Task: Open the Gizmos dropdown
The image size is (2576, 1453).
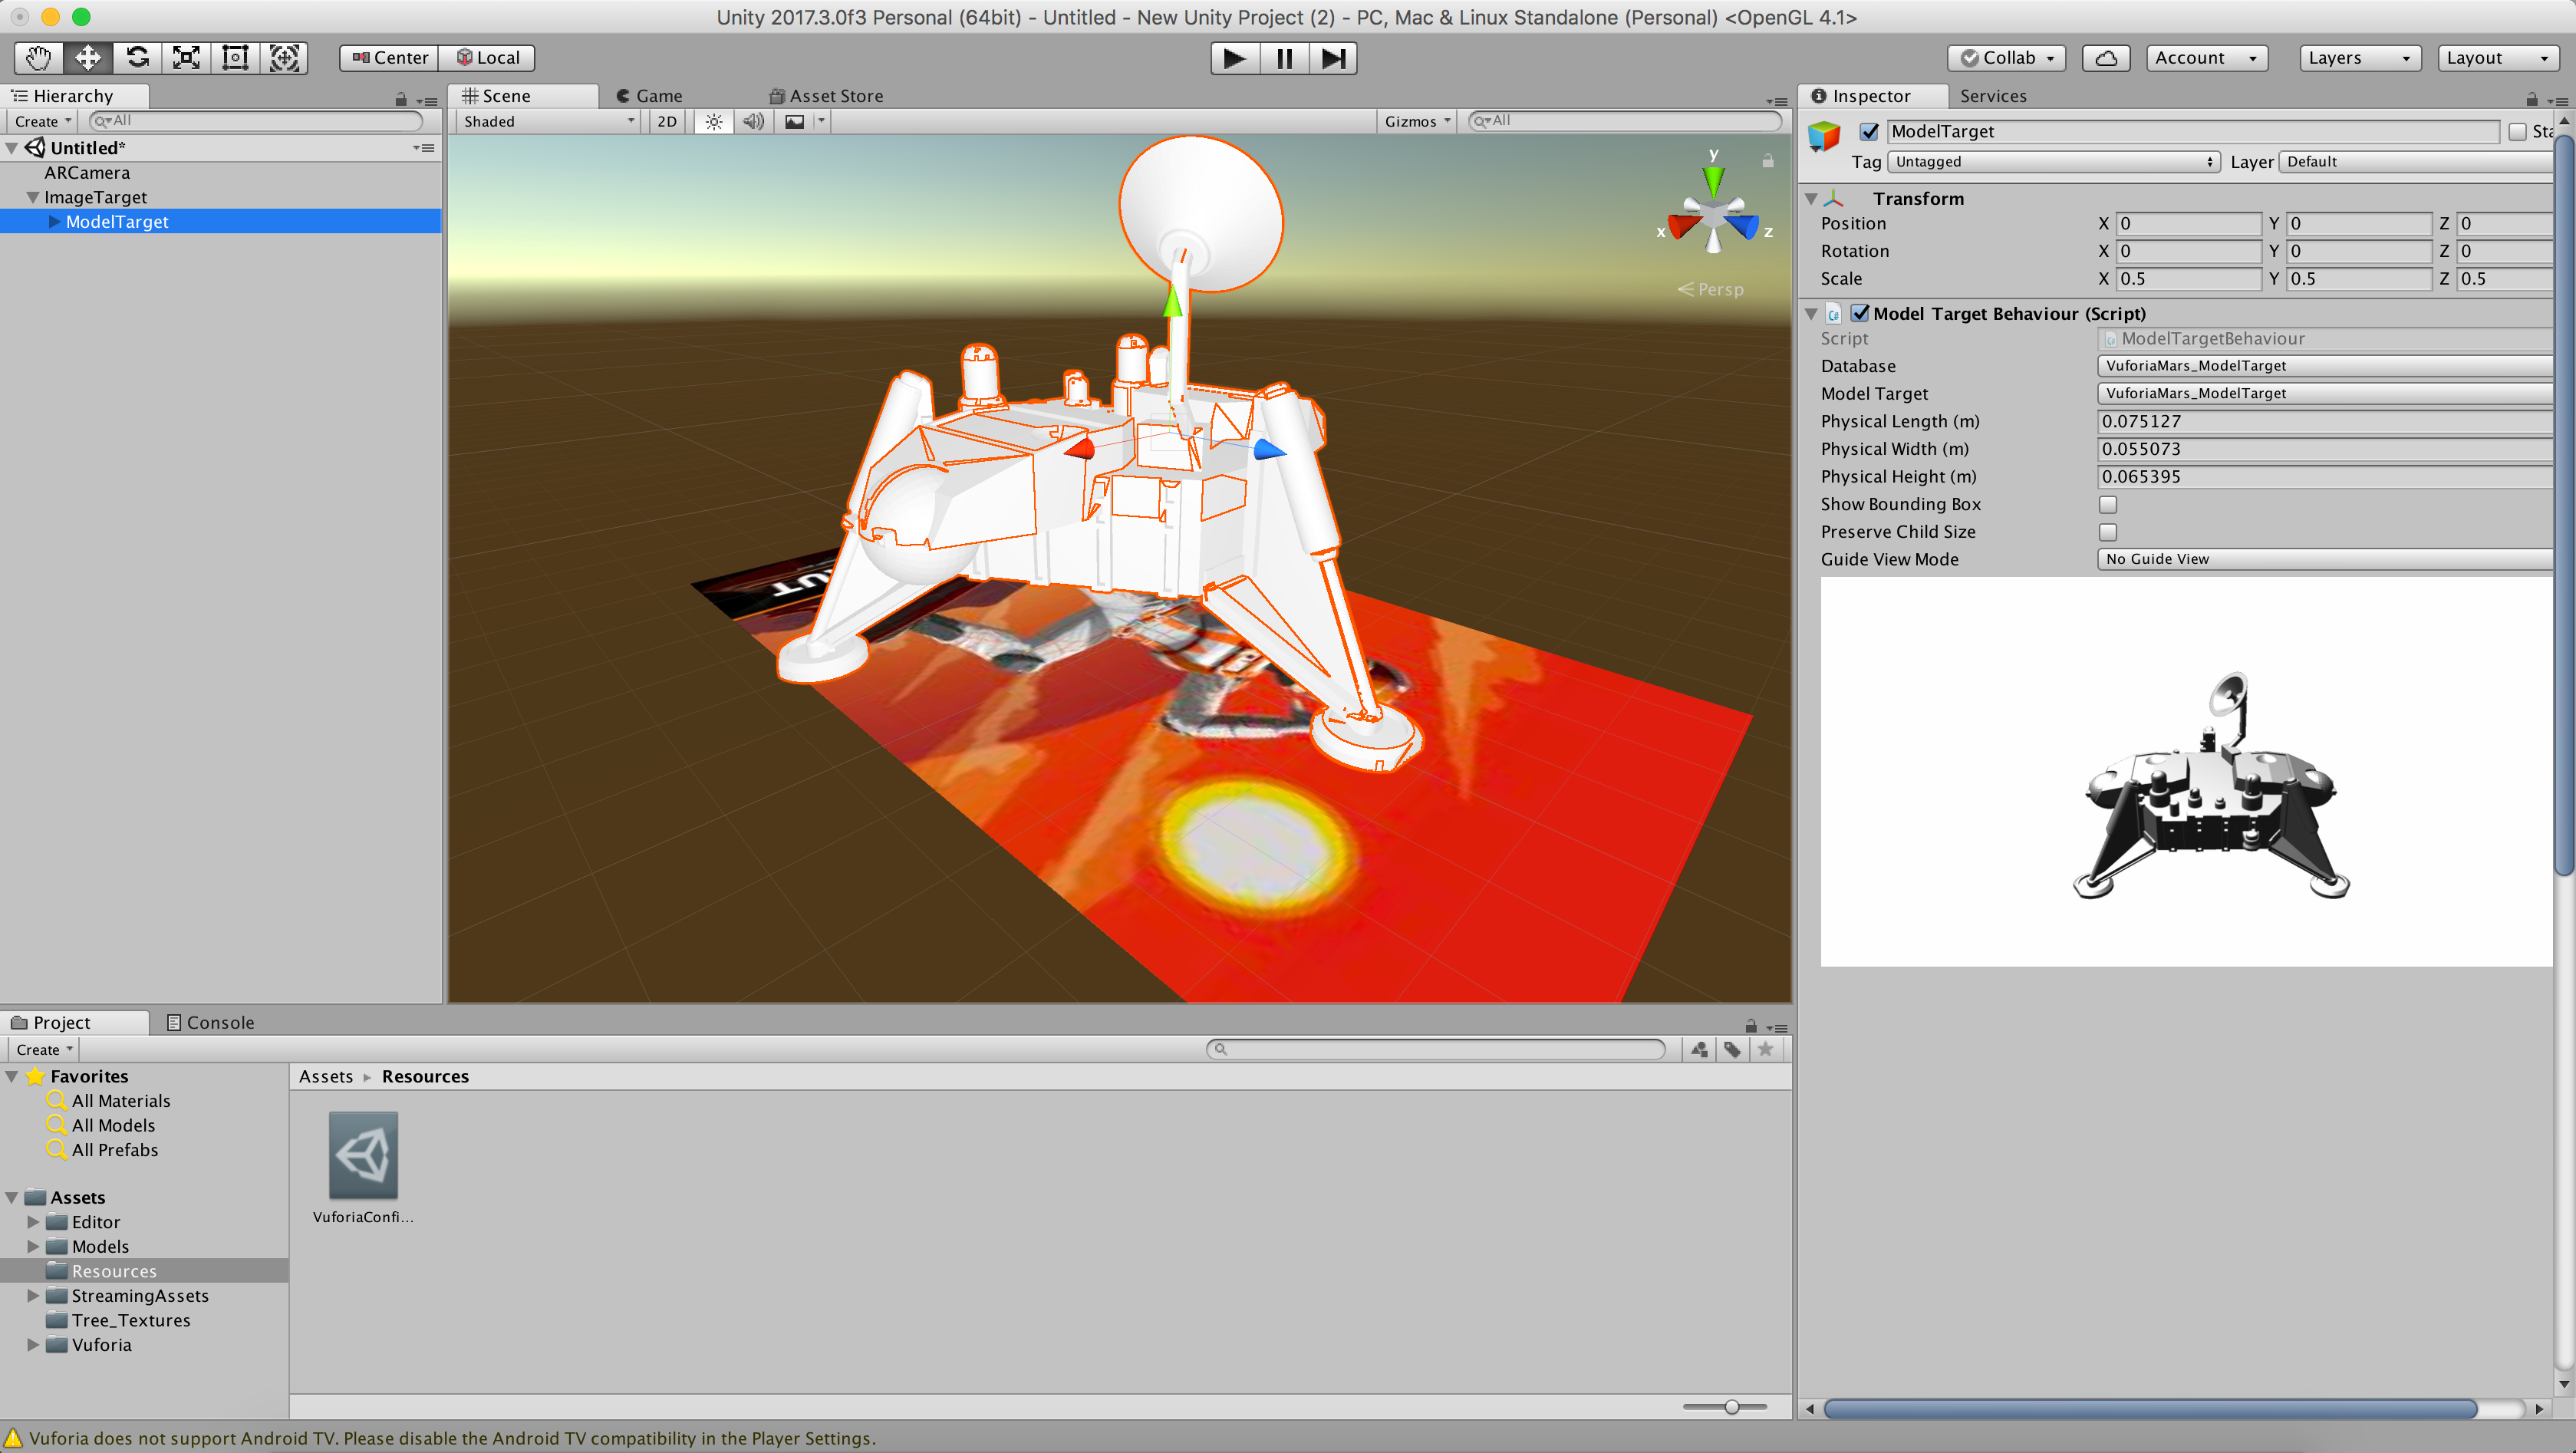Action: tap(1417, 122)
